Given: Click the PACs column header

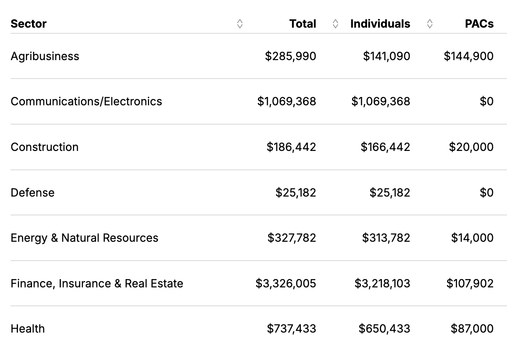Looking at the screenshot, I should pos(479,24).
